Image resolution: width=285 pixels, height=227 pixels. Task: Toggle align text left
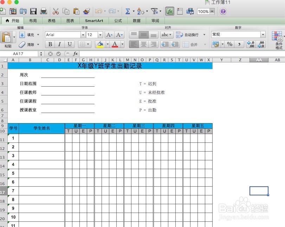(134, 44)
